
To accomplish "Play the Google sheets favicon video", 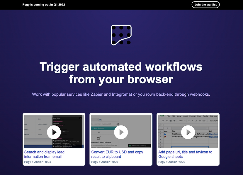I will coord(188,132).
